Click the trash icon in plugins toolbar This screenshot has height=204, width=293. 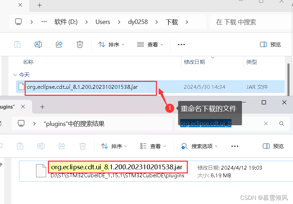click(82, 146)
